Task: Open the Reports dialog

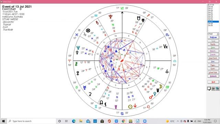Action: click(213, 51)
